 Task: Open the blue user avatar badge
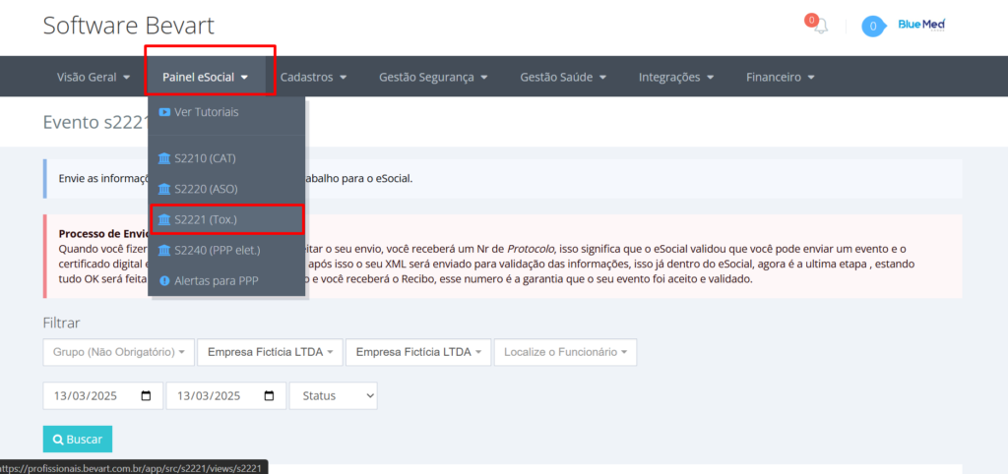click(x=872, y=27)
